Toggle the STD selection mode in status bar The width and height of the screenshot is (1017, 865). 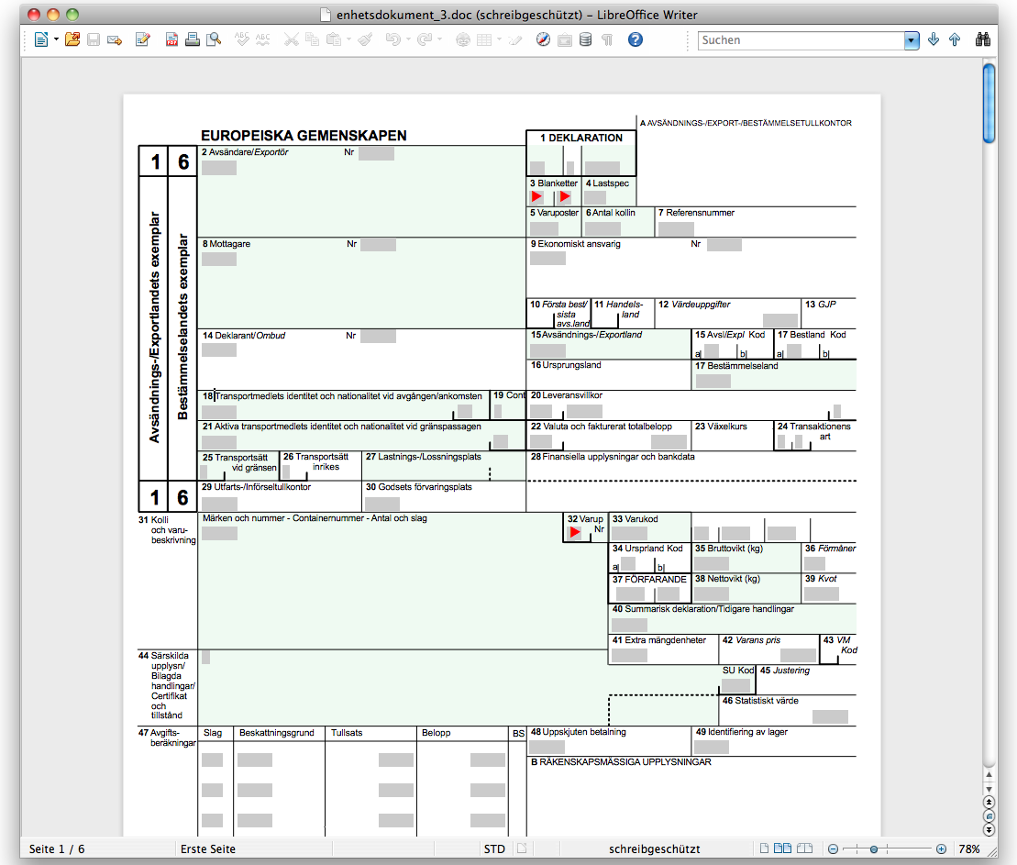[x=494, y=848]
